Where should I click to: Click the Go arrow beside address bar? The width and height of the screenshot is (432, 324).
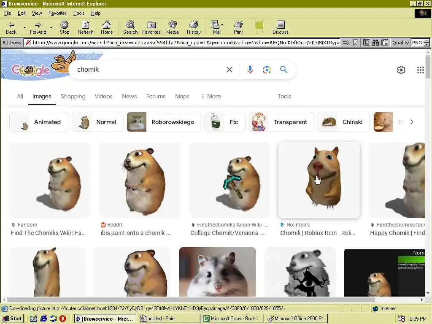point(346,43)
